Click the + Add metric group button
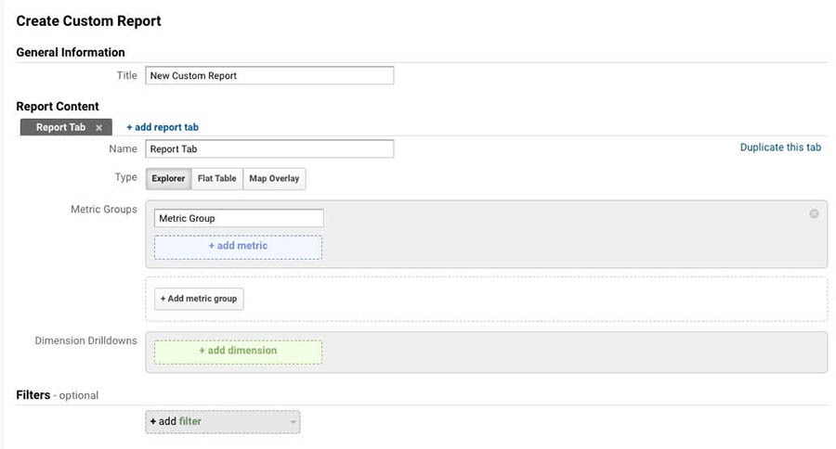 click(x=199, y=299)
